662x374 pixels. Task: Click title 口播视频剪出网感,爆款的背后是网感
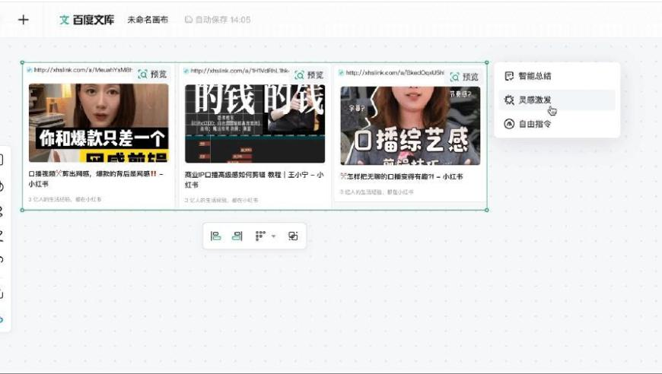tap(96, 179)
